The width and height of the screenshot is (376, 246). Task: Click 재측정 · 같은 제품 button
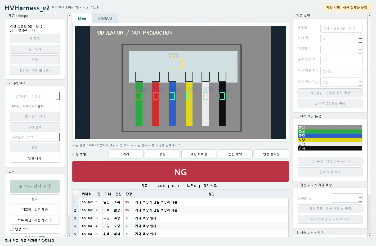(x=35, y=209)
